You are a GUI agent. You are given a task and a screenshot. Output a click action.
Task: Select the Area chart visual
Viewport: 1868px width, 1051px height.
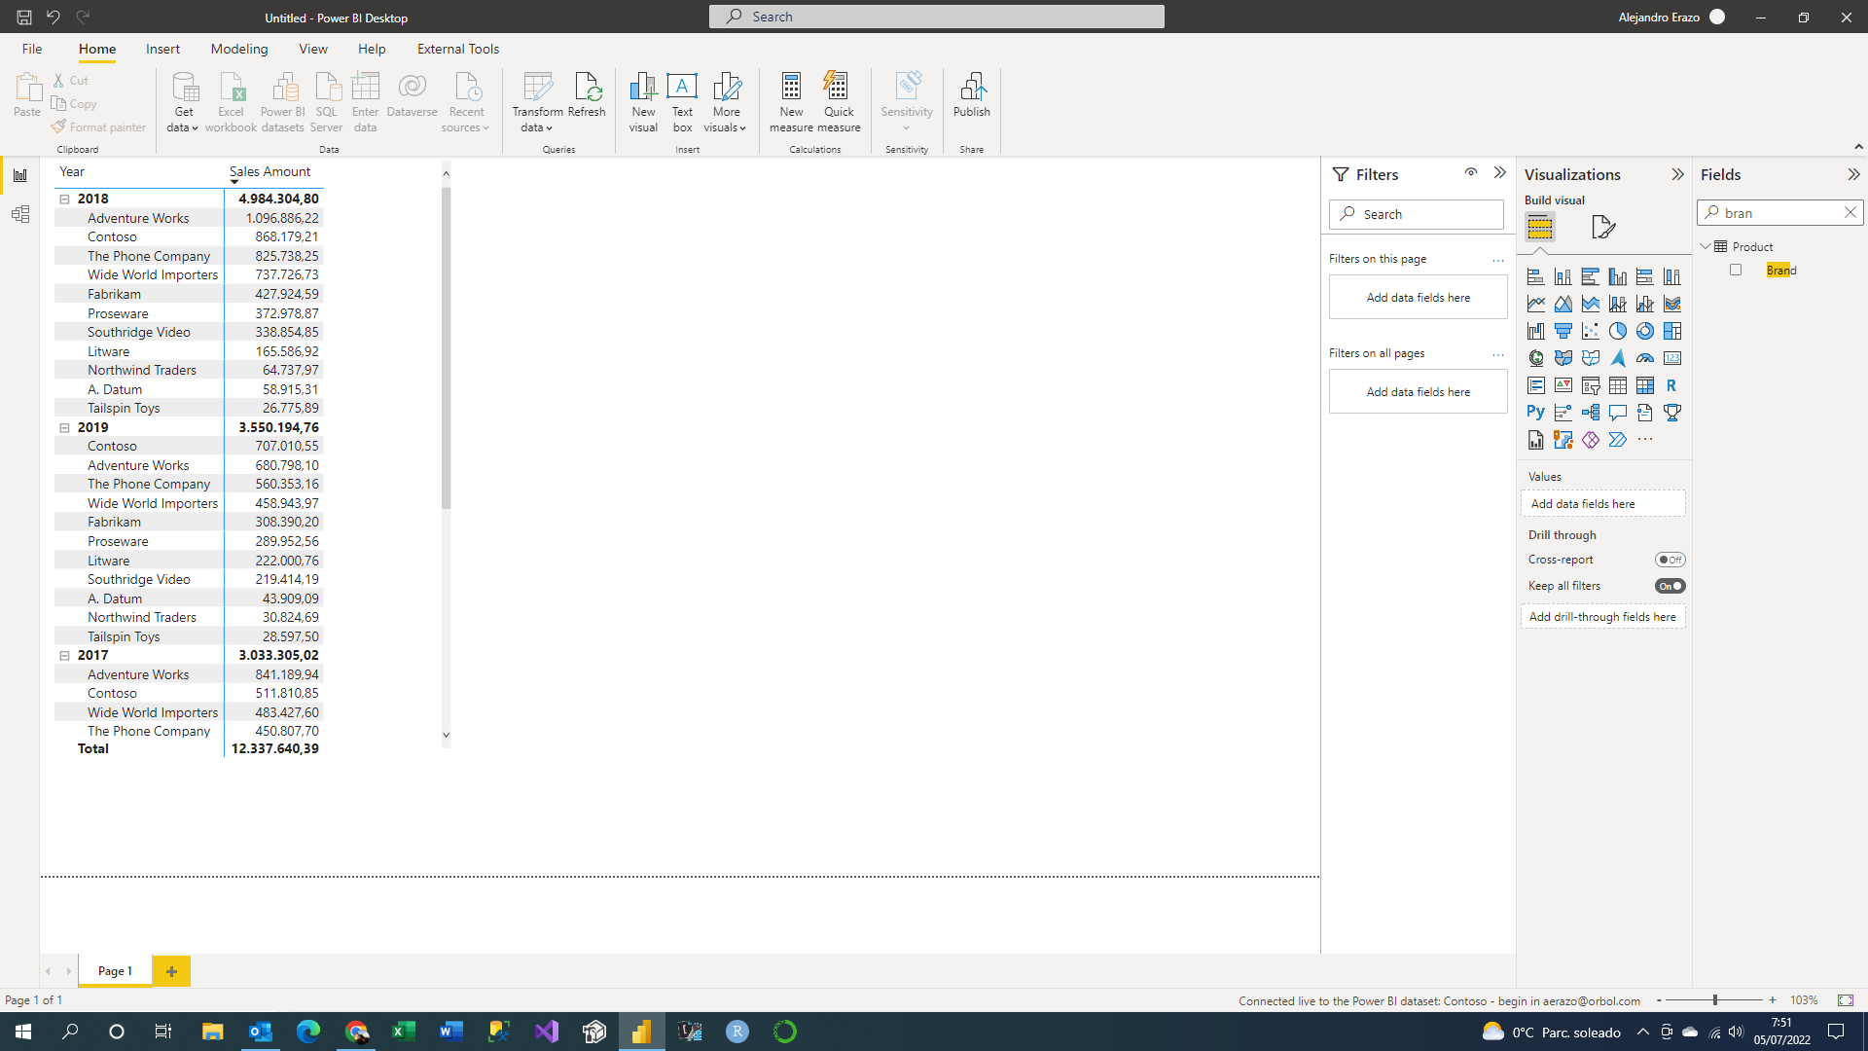[1563, 304]
